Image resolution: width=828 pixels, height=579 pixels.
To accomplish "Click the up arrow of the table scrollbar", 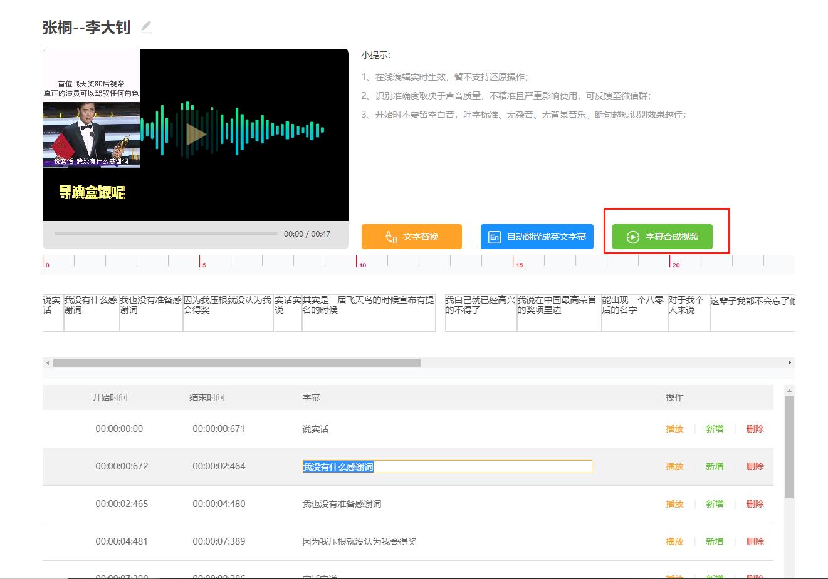I will 789,389.
